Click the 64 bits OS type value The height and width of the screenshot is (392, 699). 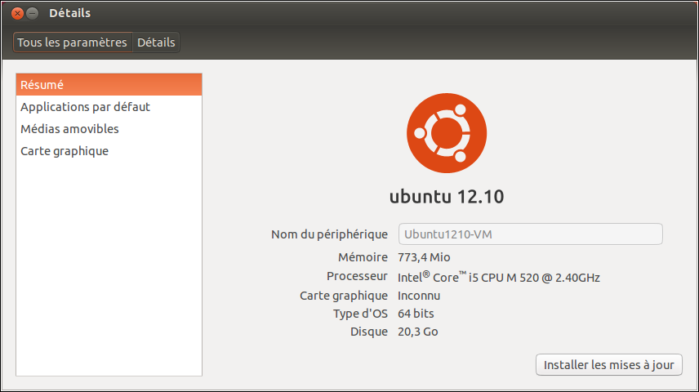[x=416, y=314]
